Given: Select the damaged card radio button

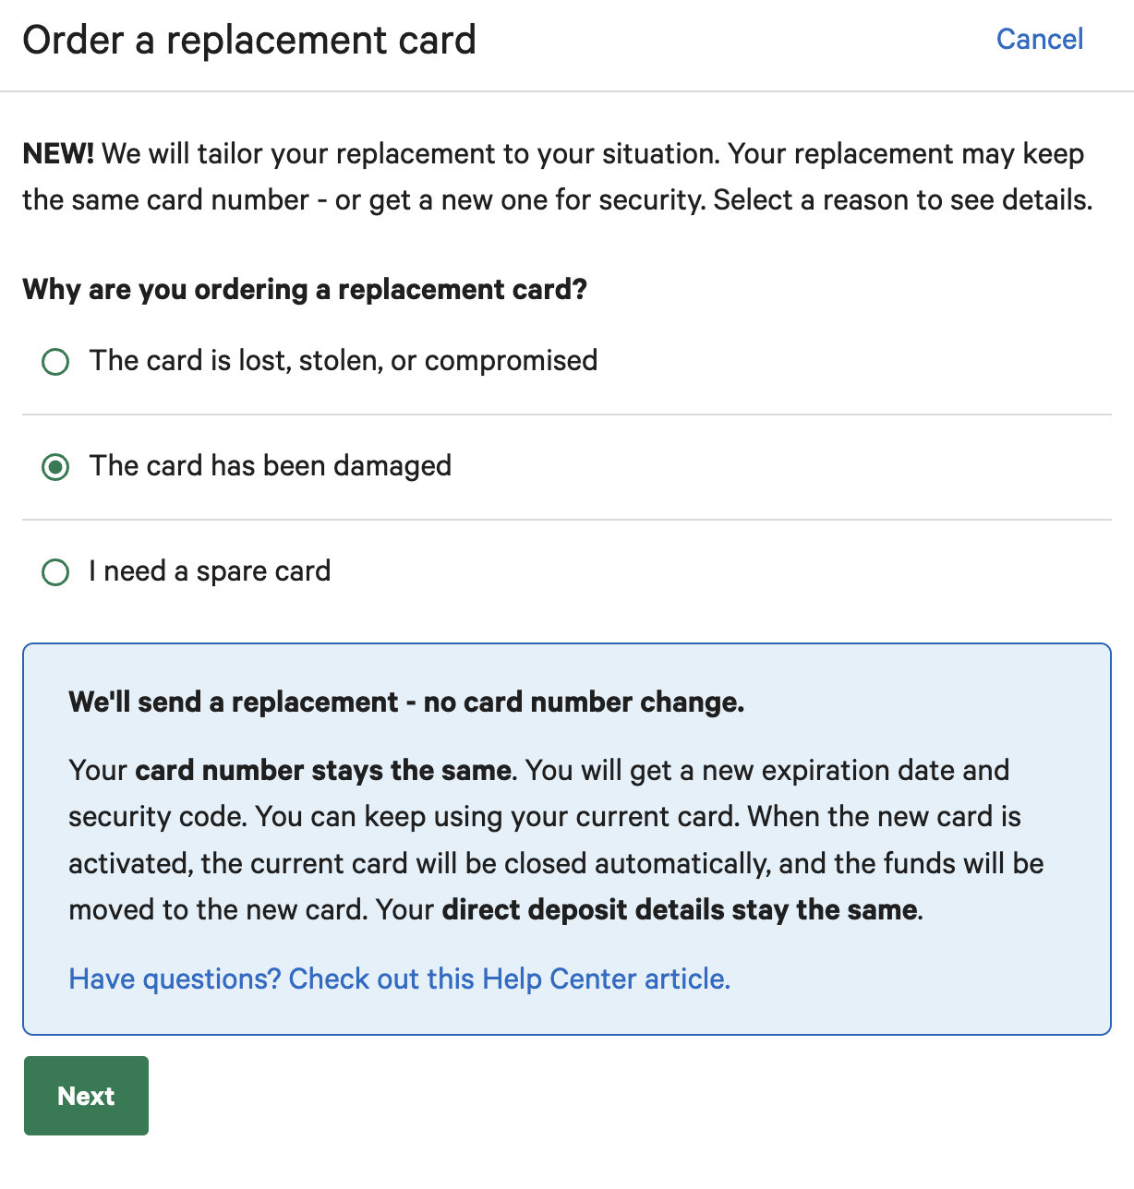Looking at the screenshot, I should (x=55, y=467).
